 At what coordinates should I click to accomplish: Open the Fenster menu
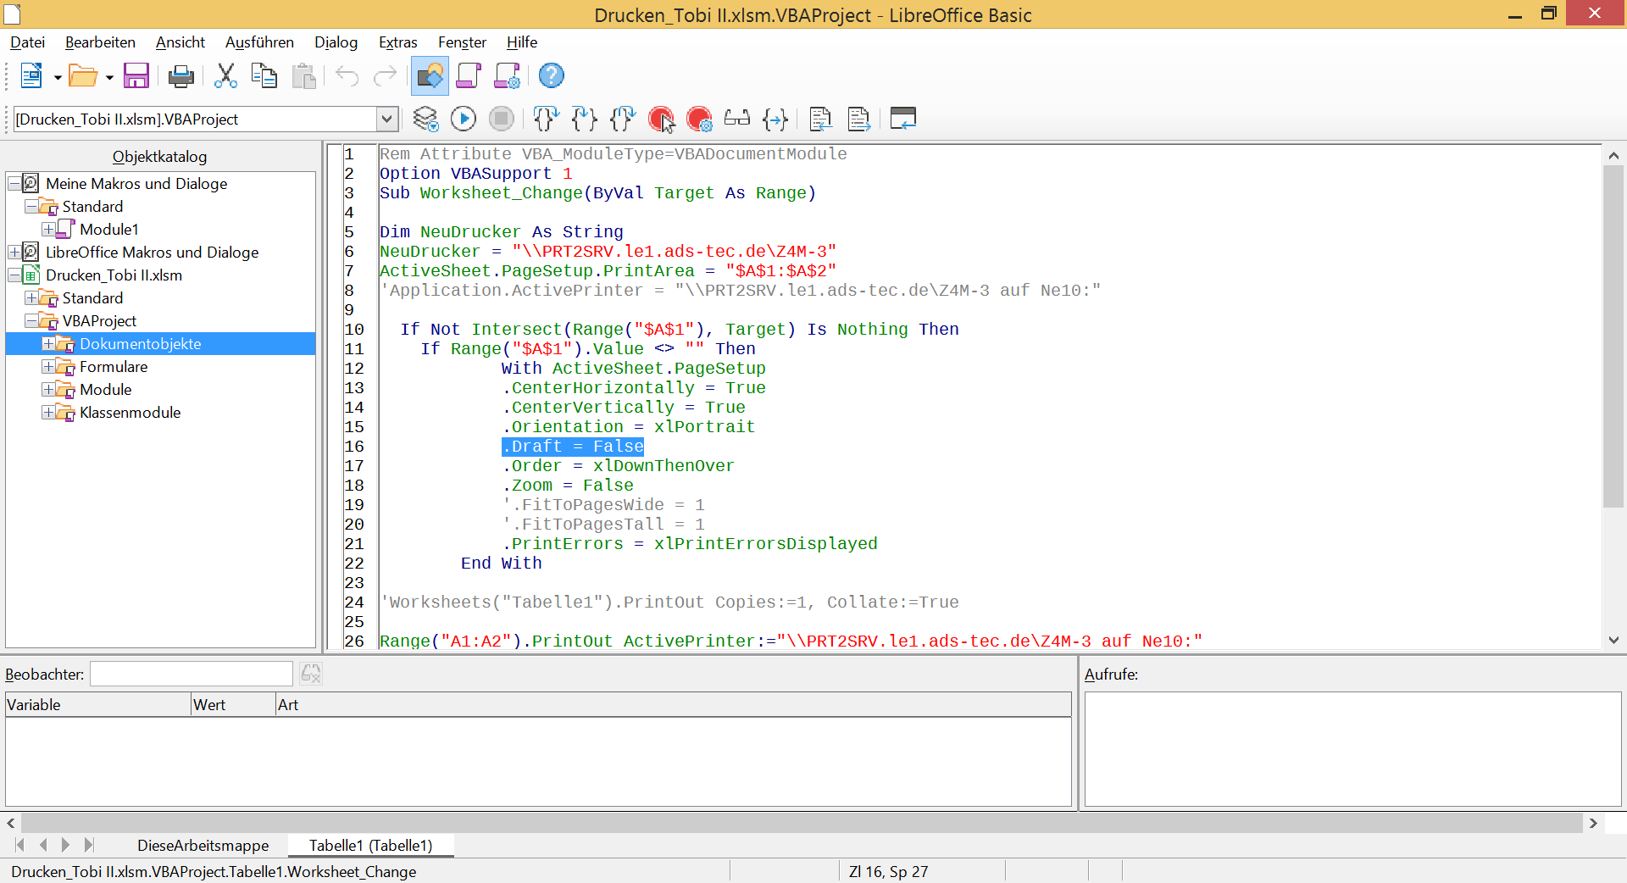click(x=462, y=42)
